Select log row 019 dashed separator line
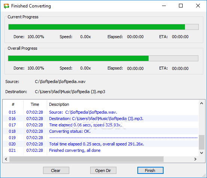The image size is (207, 178). click(101, 138)
